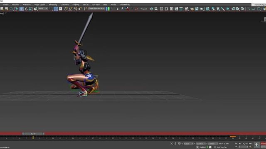Open the reference coordinate system dropdown

[43, 8]
